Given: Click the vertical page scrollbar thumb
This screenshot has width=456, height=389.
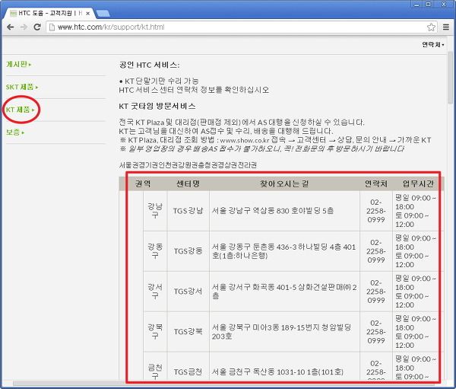Looking at the screenshot, I should point(450,78).
